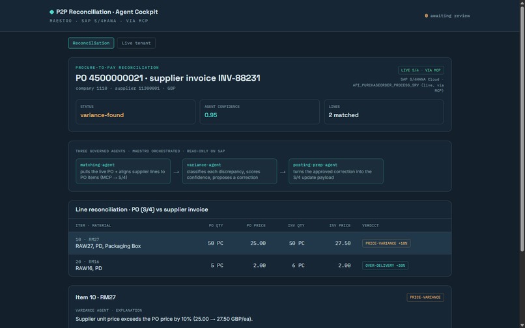The height and width of the screenshot is (328, 525).
Task: Select row 10 RAW27, PD, Packaging Box
Action: click(260, 243)
